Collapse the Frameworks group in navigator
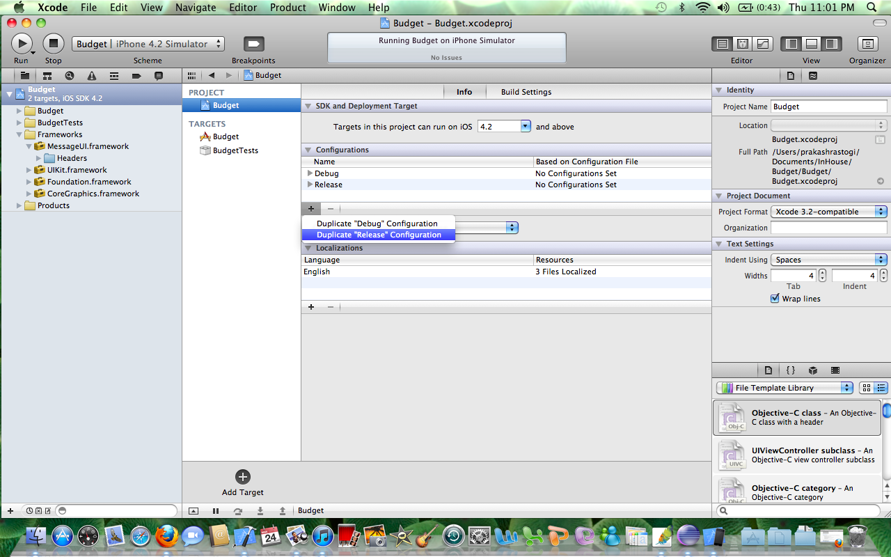This screenshot has height=557, width=891. 19,134
